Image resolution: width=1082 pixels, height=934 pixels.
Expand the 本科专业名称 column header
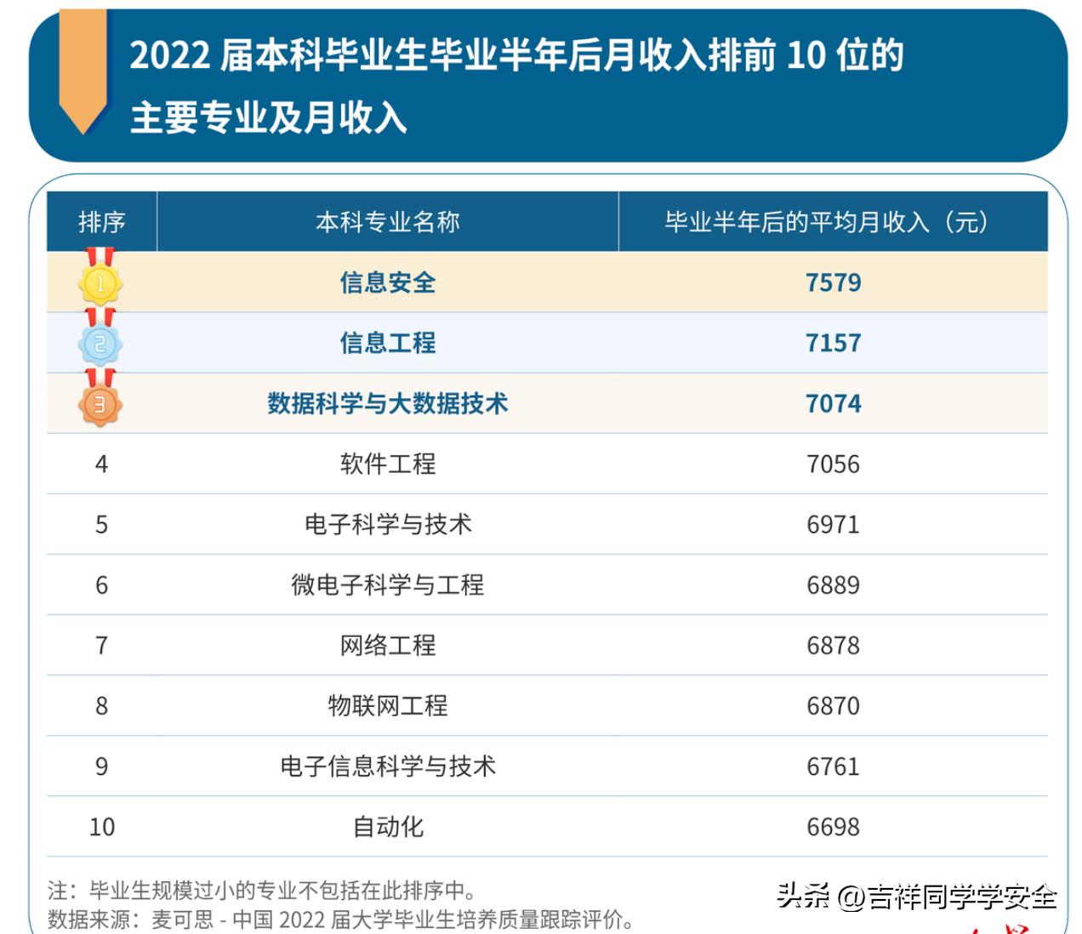coord(389,220)
